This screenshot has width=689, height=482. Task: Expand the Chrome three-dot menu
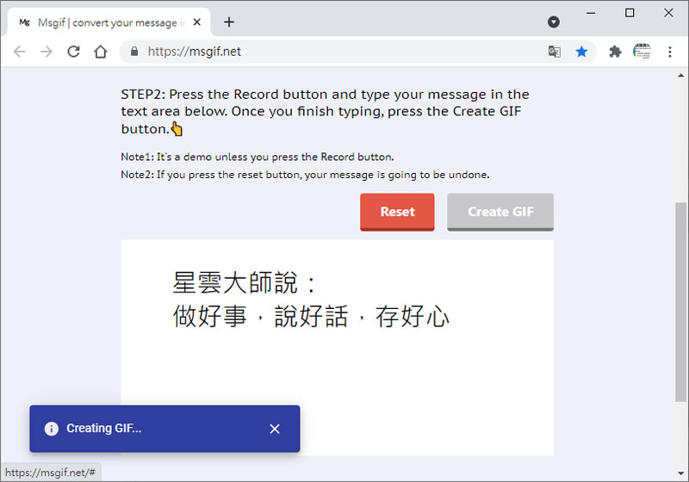[670, 52]
